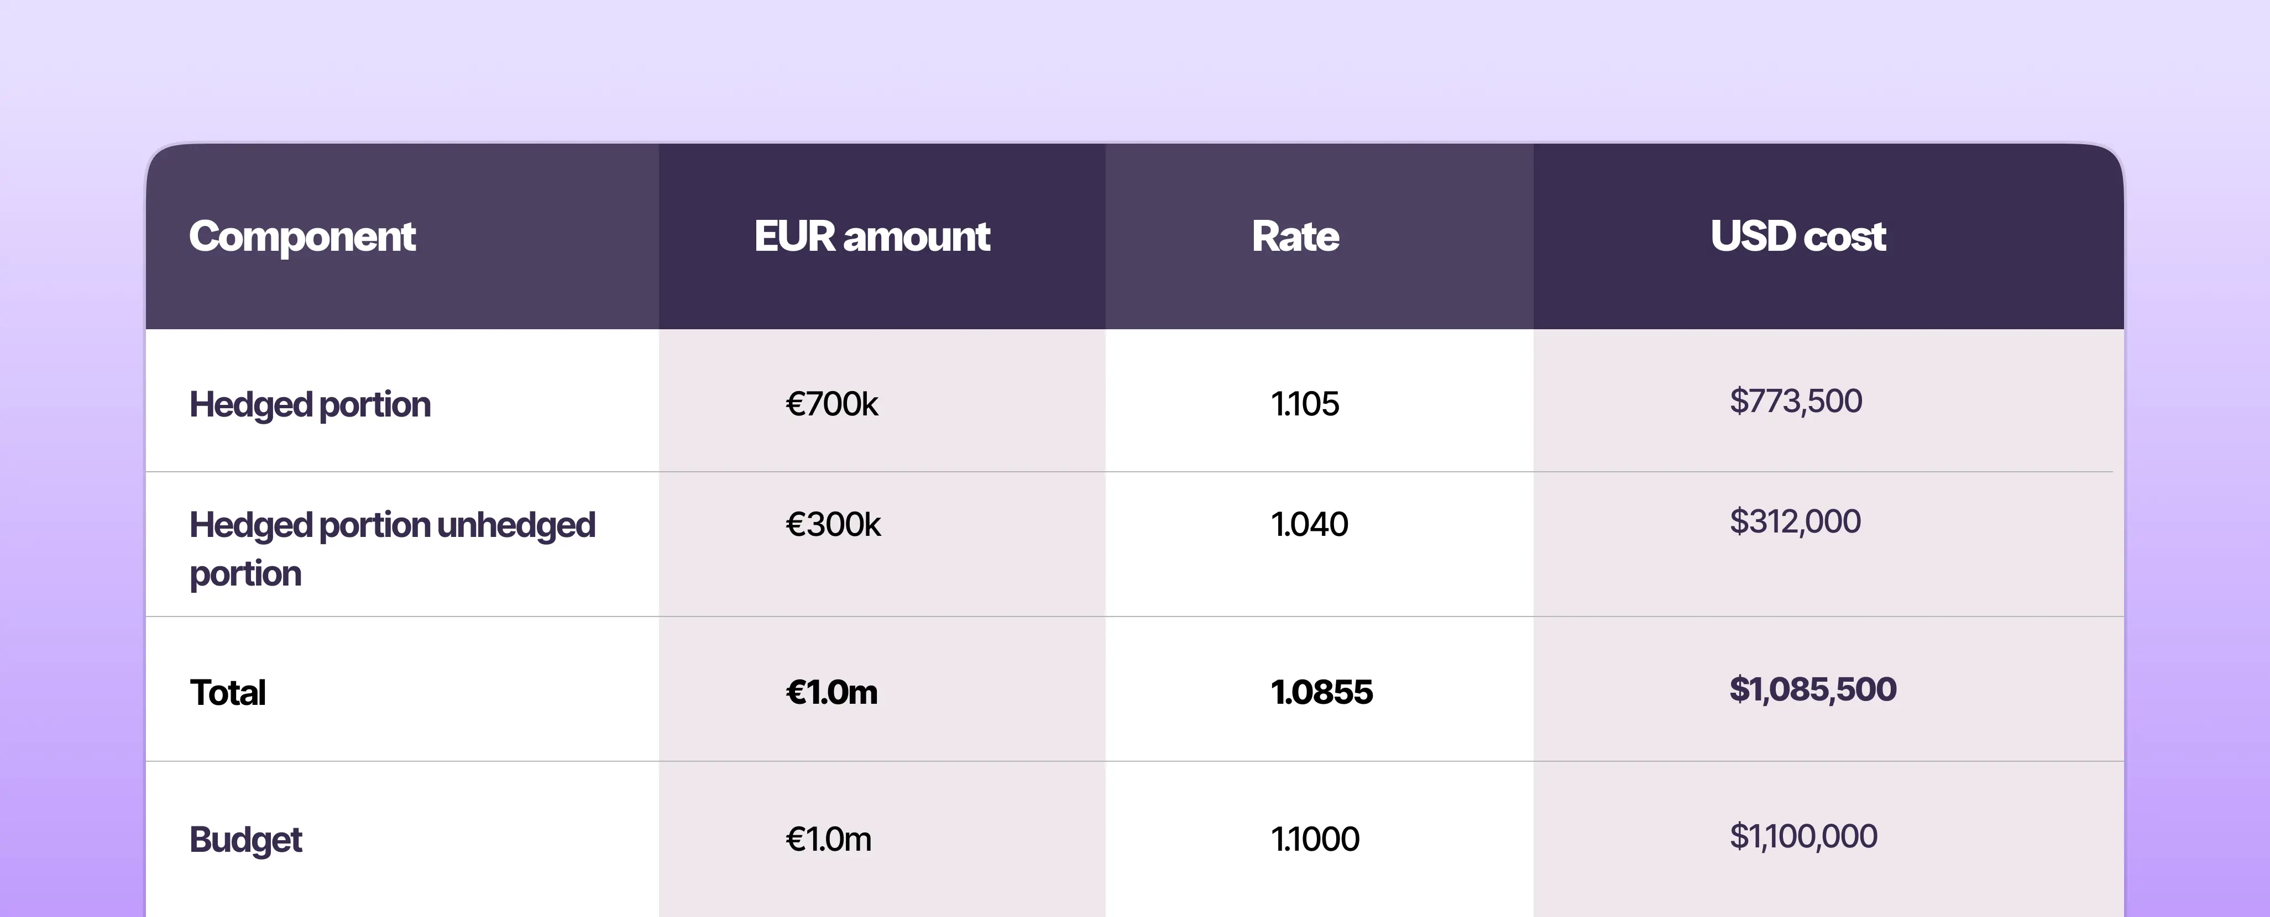Select the EUR amount column header
The image size is (2270, 917).
(871, 236)
